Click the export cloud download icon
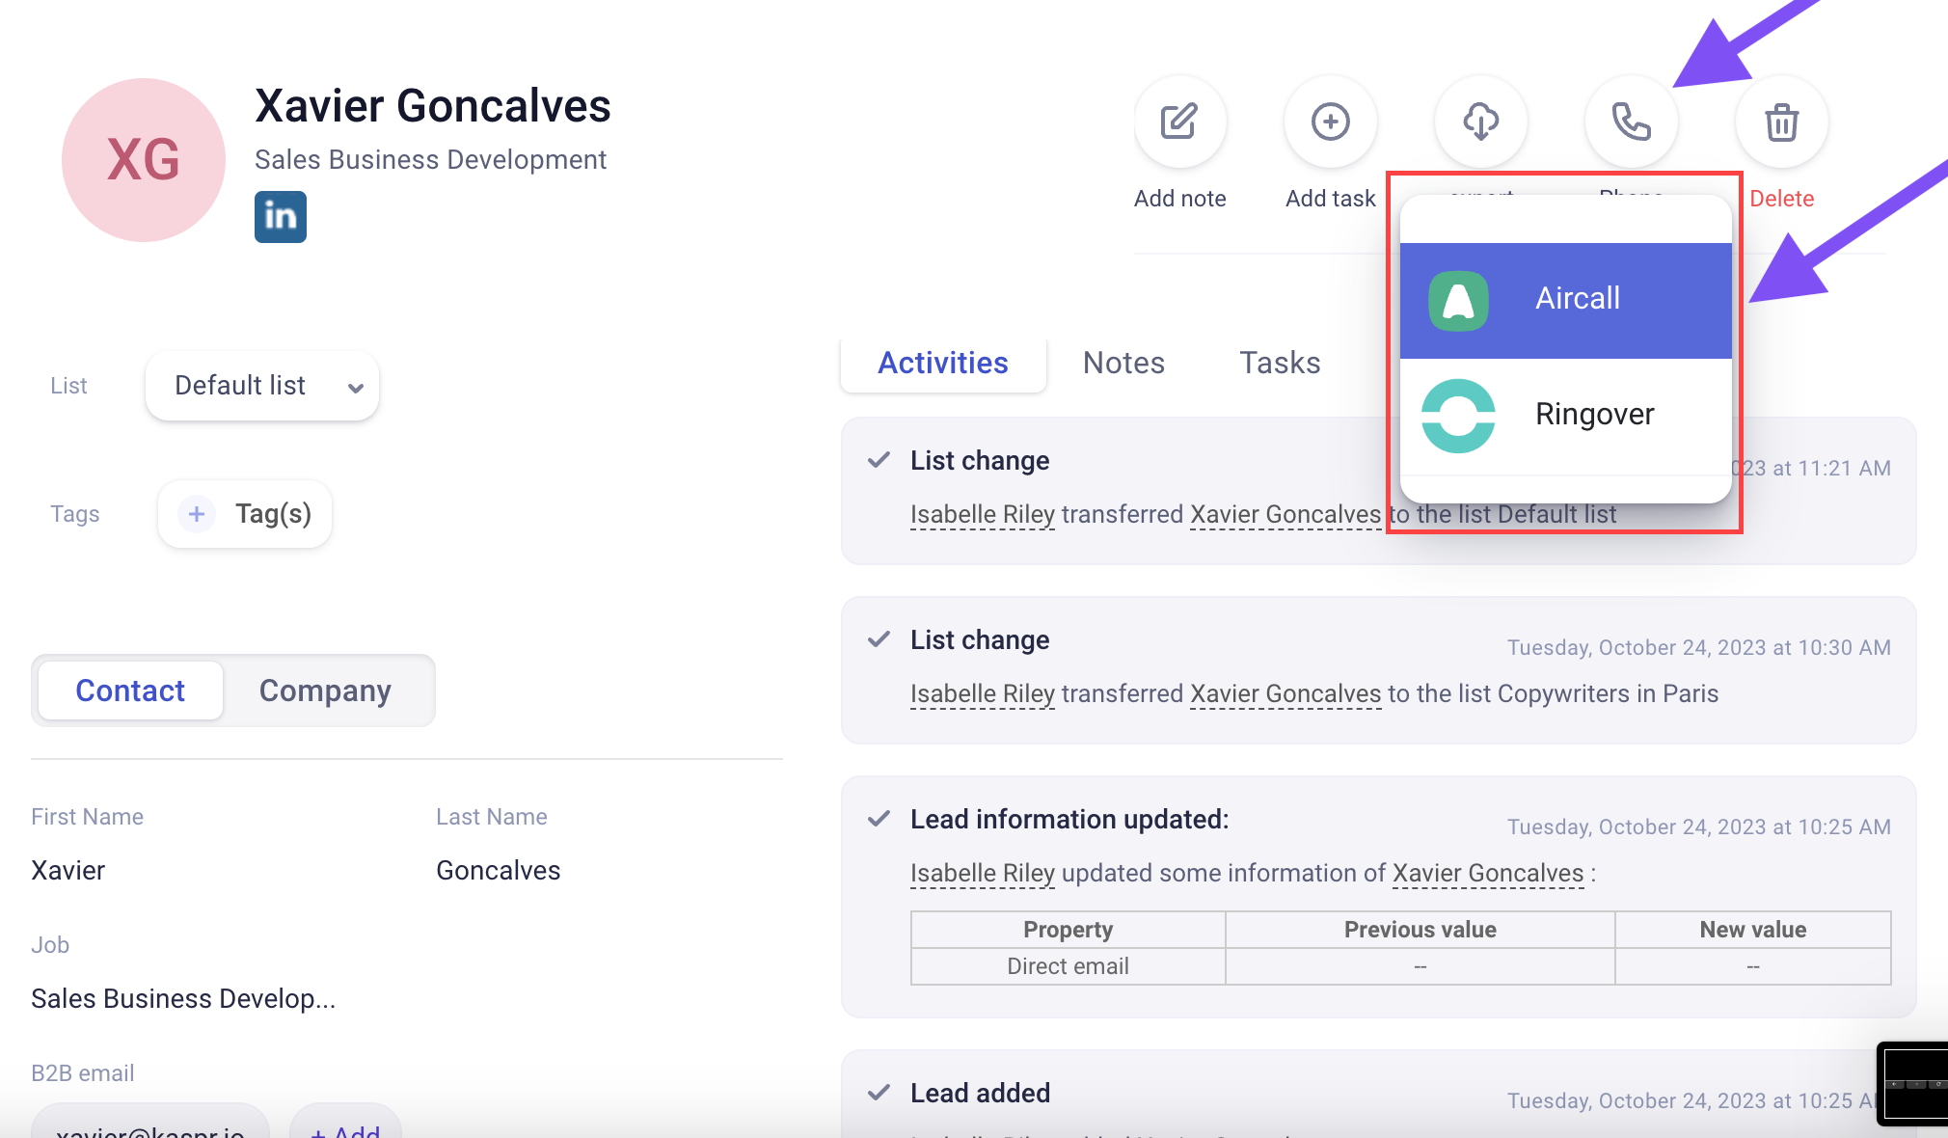The width and height of the screenshot is (1948, 1138). [1481, 122]
